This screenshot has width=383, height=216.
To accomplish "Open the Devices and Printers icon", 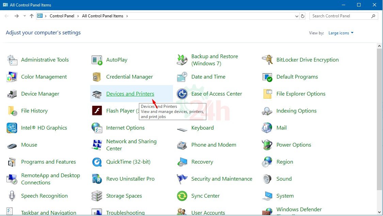I will pos(97,94).
